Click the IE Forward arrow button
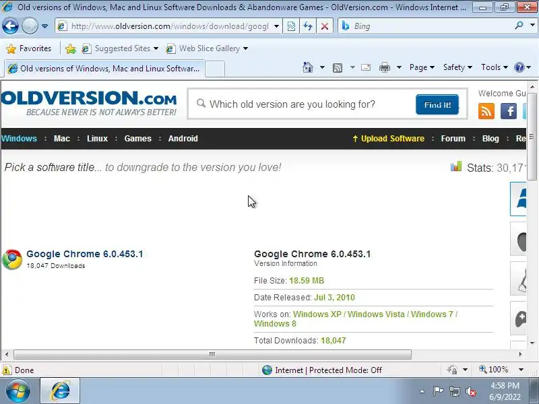 [x=30, y=26]
